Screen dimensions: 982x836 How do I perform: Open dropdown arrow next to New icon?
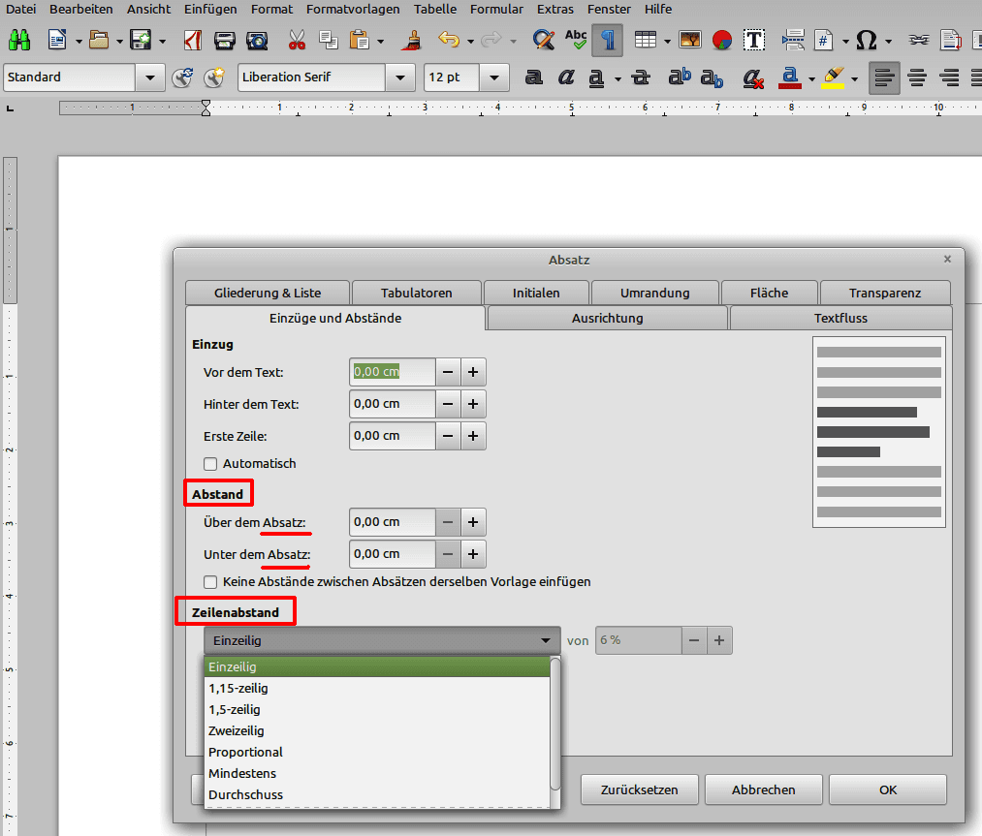79,42
